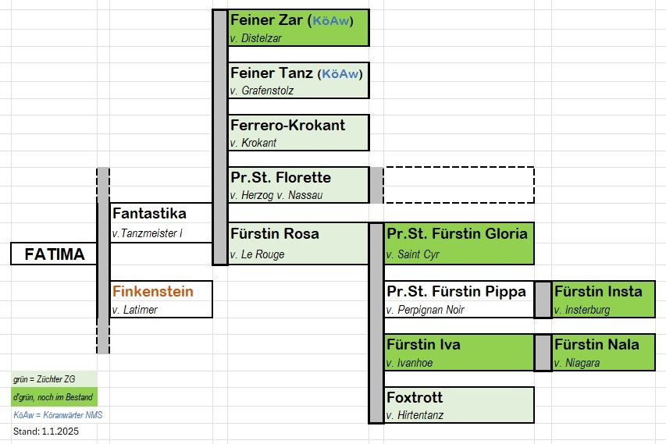Viewport: 666px width, 444px height.
Task: Click the Foxtrott box
Action: 458,405
